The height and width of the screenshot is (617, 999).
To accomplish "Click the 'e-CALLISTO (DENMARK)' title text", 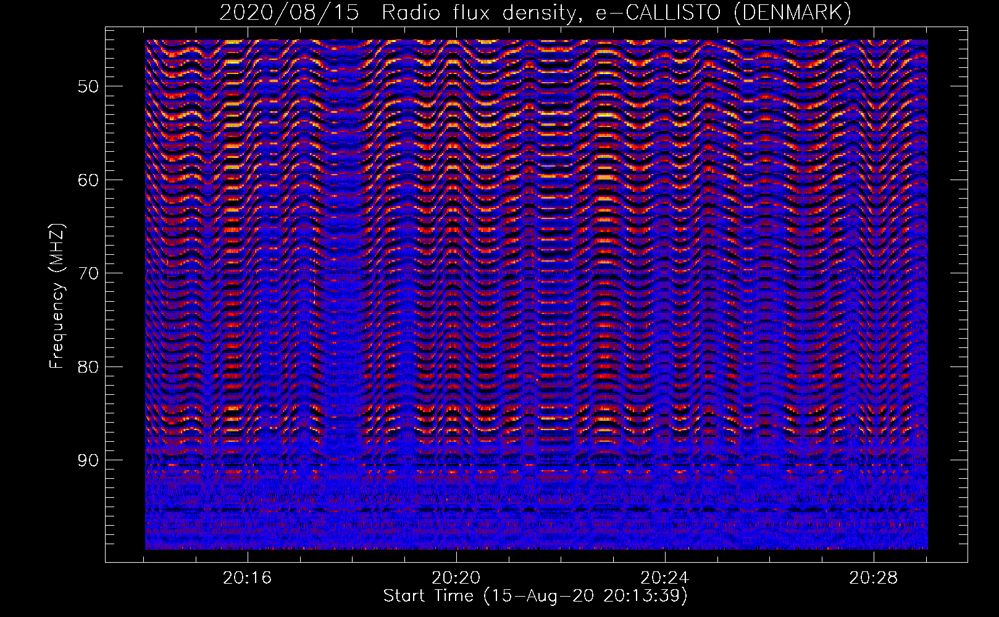I will (724, 13).
